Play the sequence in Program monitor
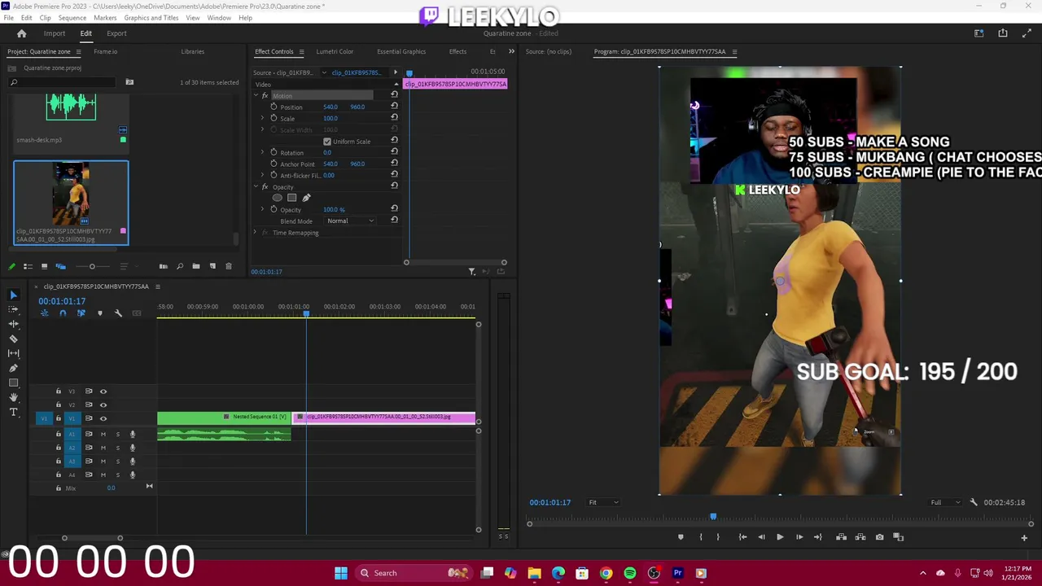The width and height of the screenshot is (1042, 586). tap(780, 537)
